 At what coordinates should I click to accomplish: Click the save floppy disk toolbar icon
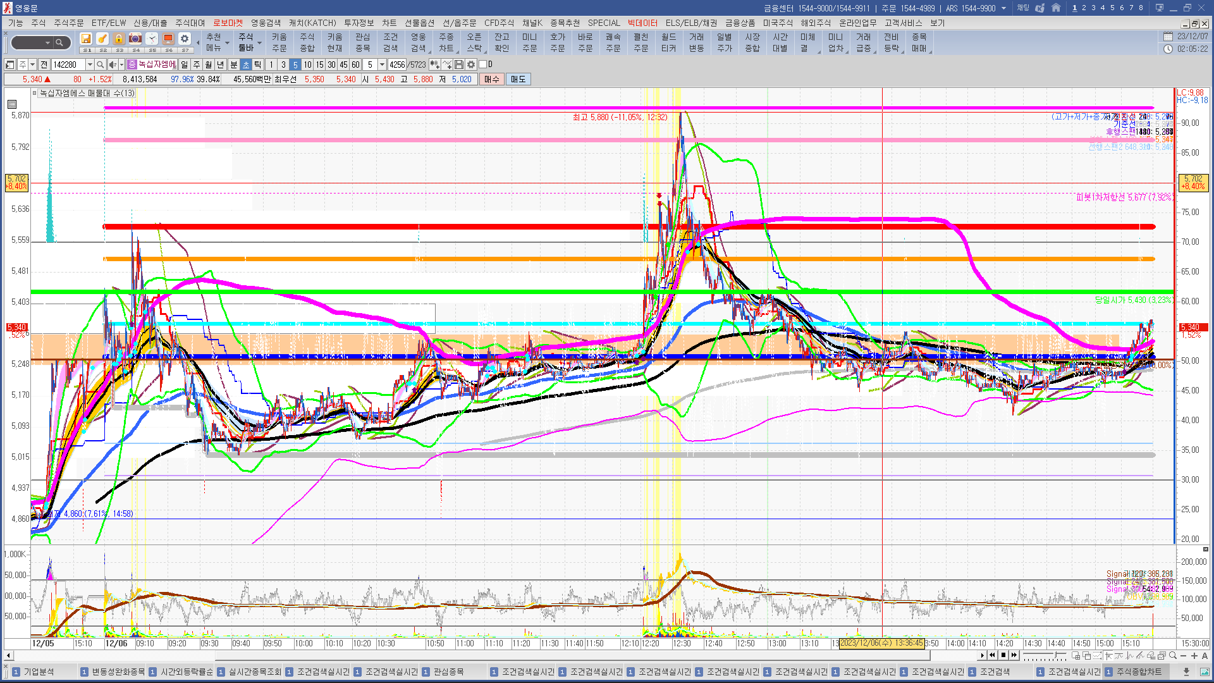coord(86,39)
